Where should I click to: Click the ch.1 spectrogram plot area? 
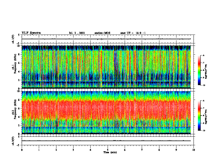(x=106, y=67)
